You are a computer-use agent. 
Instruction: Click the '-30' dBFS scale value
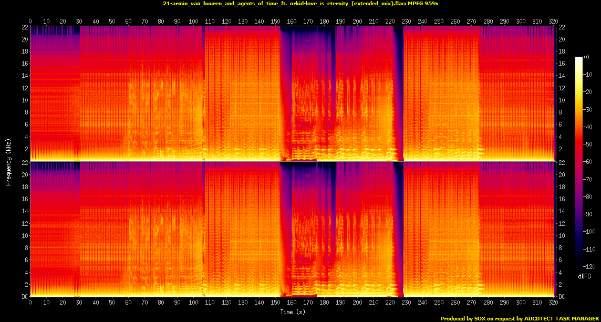(x=587, y=109)
